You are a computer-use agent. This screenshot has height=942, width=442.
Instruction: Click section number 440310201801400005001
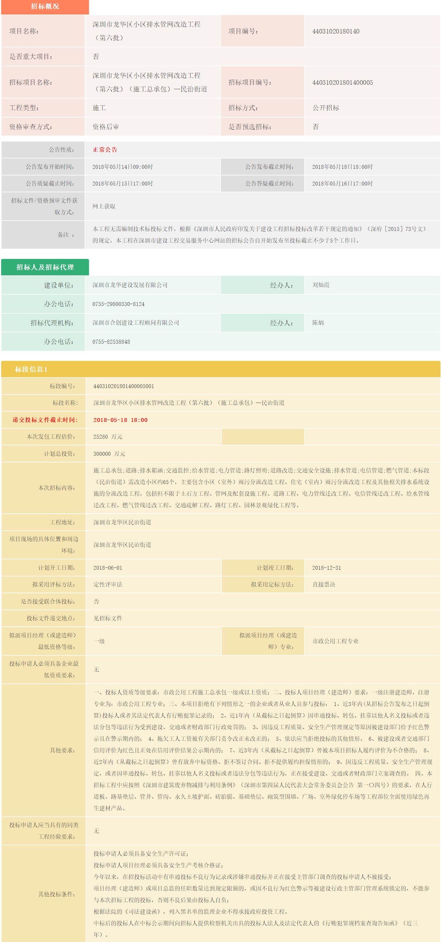click(x=124, y=386)
